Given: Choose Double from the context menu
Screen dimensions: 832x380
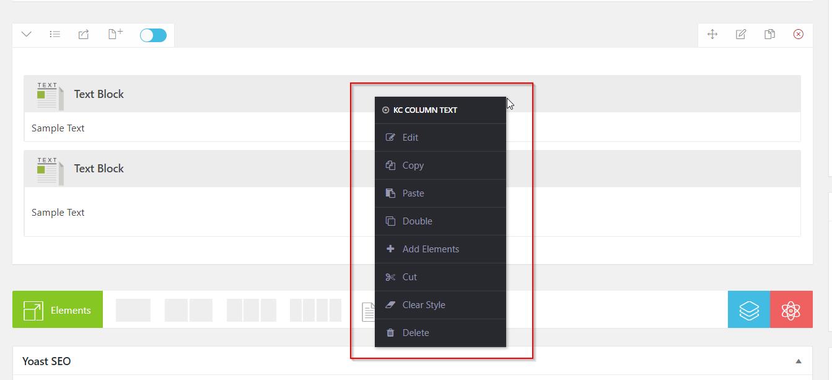Looking at the screenshot, I should pos(440,221).
